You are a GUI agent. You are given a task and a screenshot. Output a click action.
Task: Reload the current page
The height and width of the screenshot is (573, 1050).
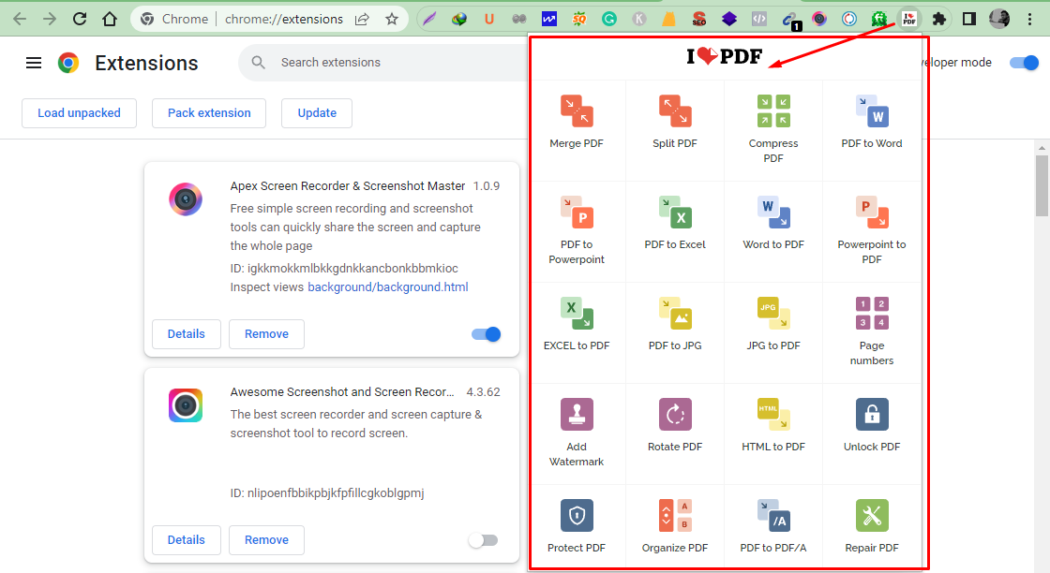[x=80, y=19]
